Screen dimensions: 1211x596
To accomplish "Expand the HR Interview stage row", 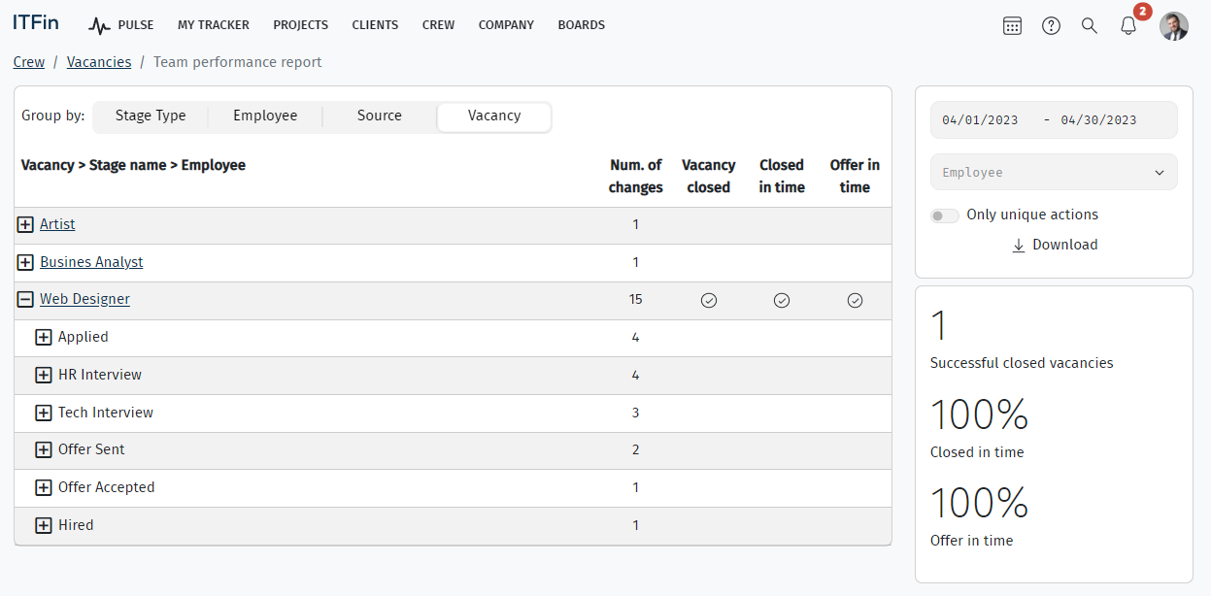I will 44,376.
